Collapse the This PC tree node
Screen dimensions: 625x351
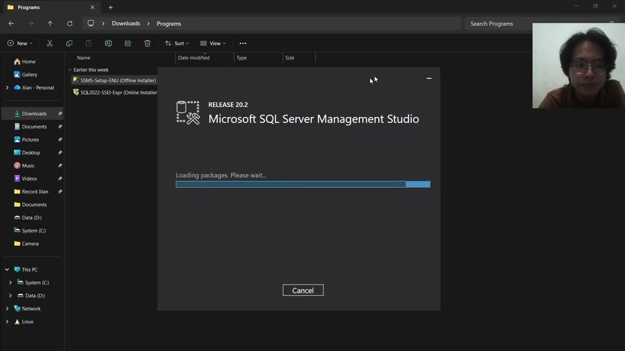[x=7, y=270]
